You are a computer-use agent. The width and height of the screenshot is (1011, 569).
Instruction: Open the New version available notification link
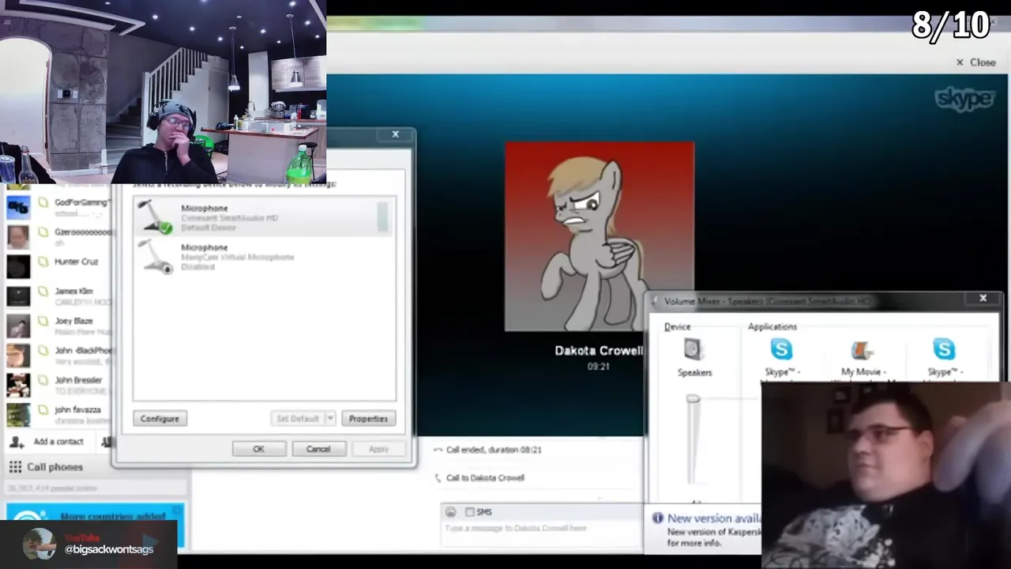[713, 518]
